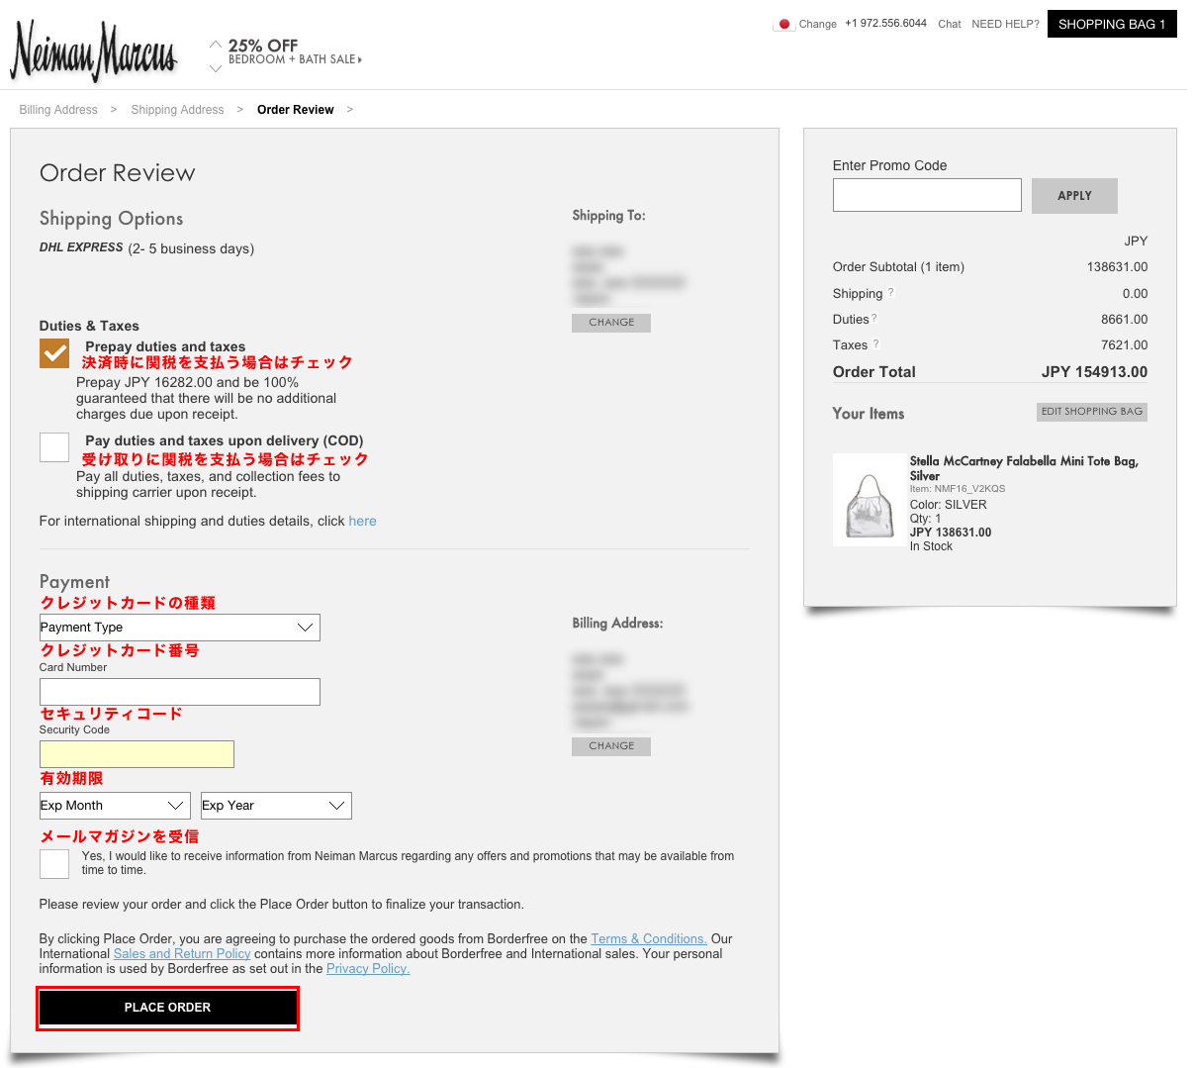Click the phone number +1 972.556.6044
This screenshot has width=1193, height=1068.
coord(885,23)
